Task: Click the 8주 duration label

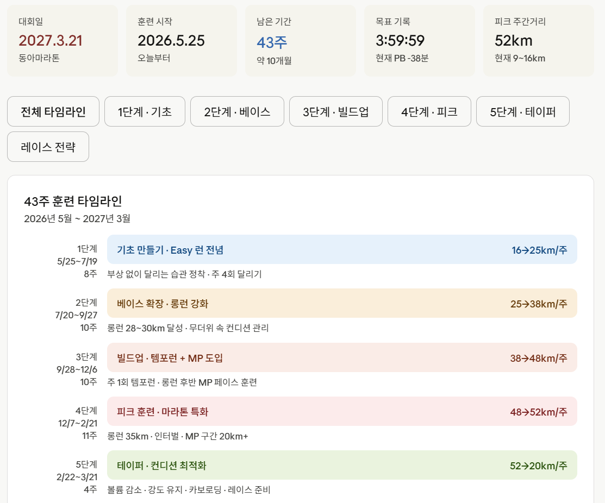Action: coord(91,274)
